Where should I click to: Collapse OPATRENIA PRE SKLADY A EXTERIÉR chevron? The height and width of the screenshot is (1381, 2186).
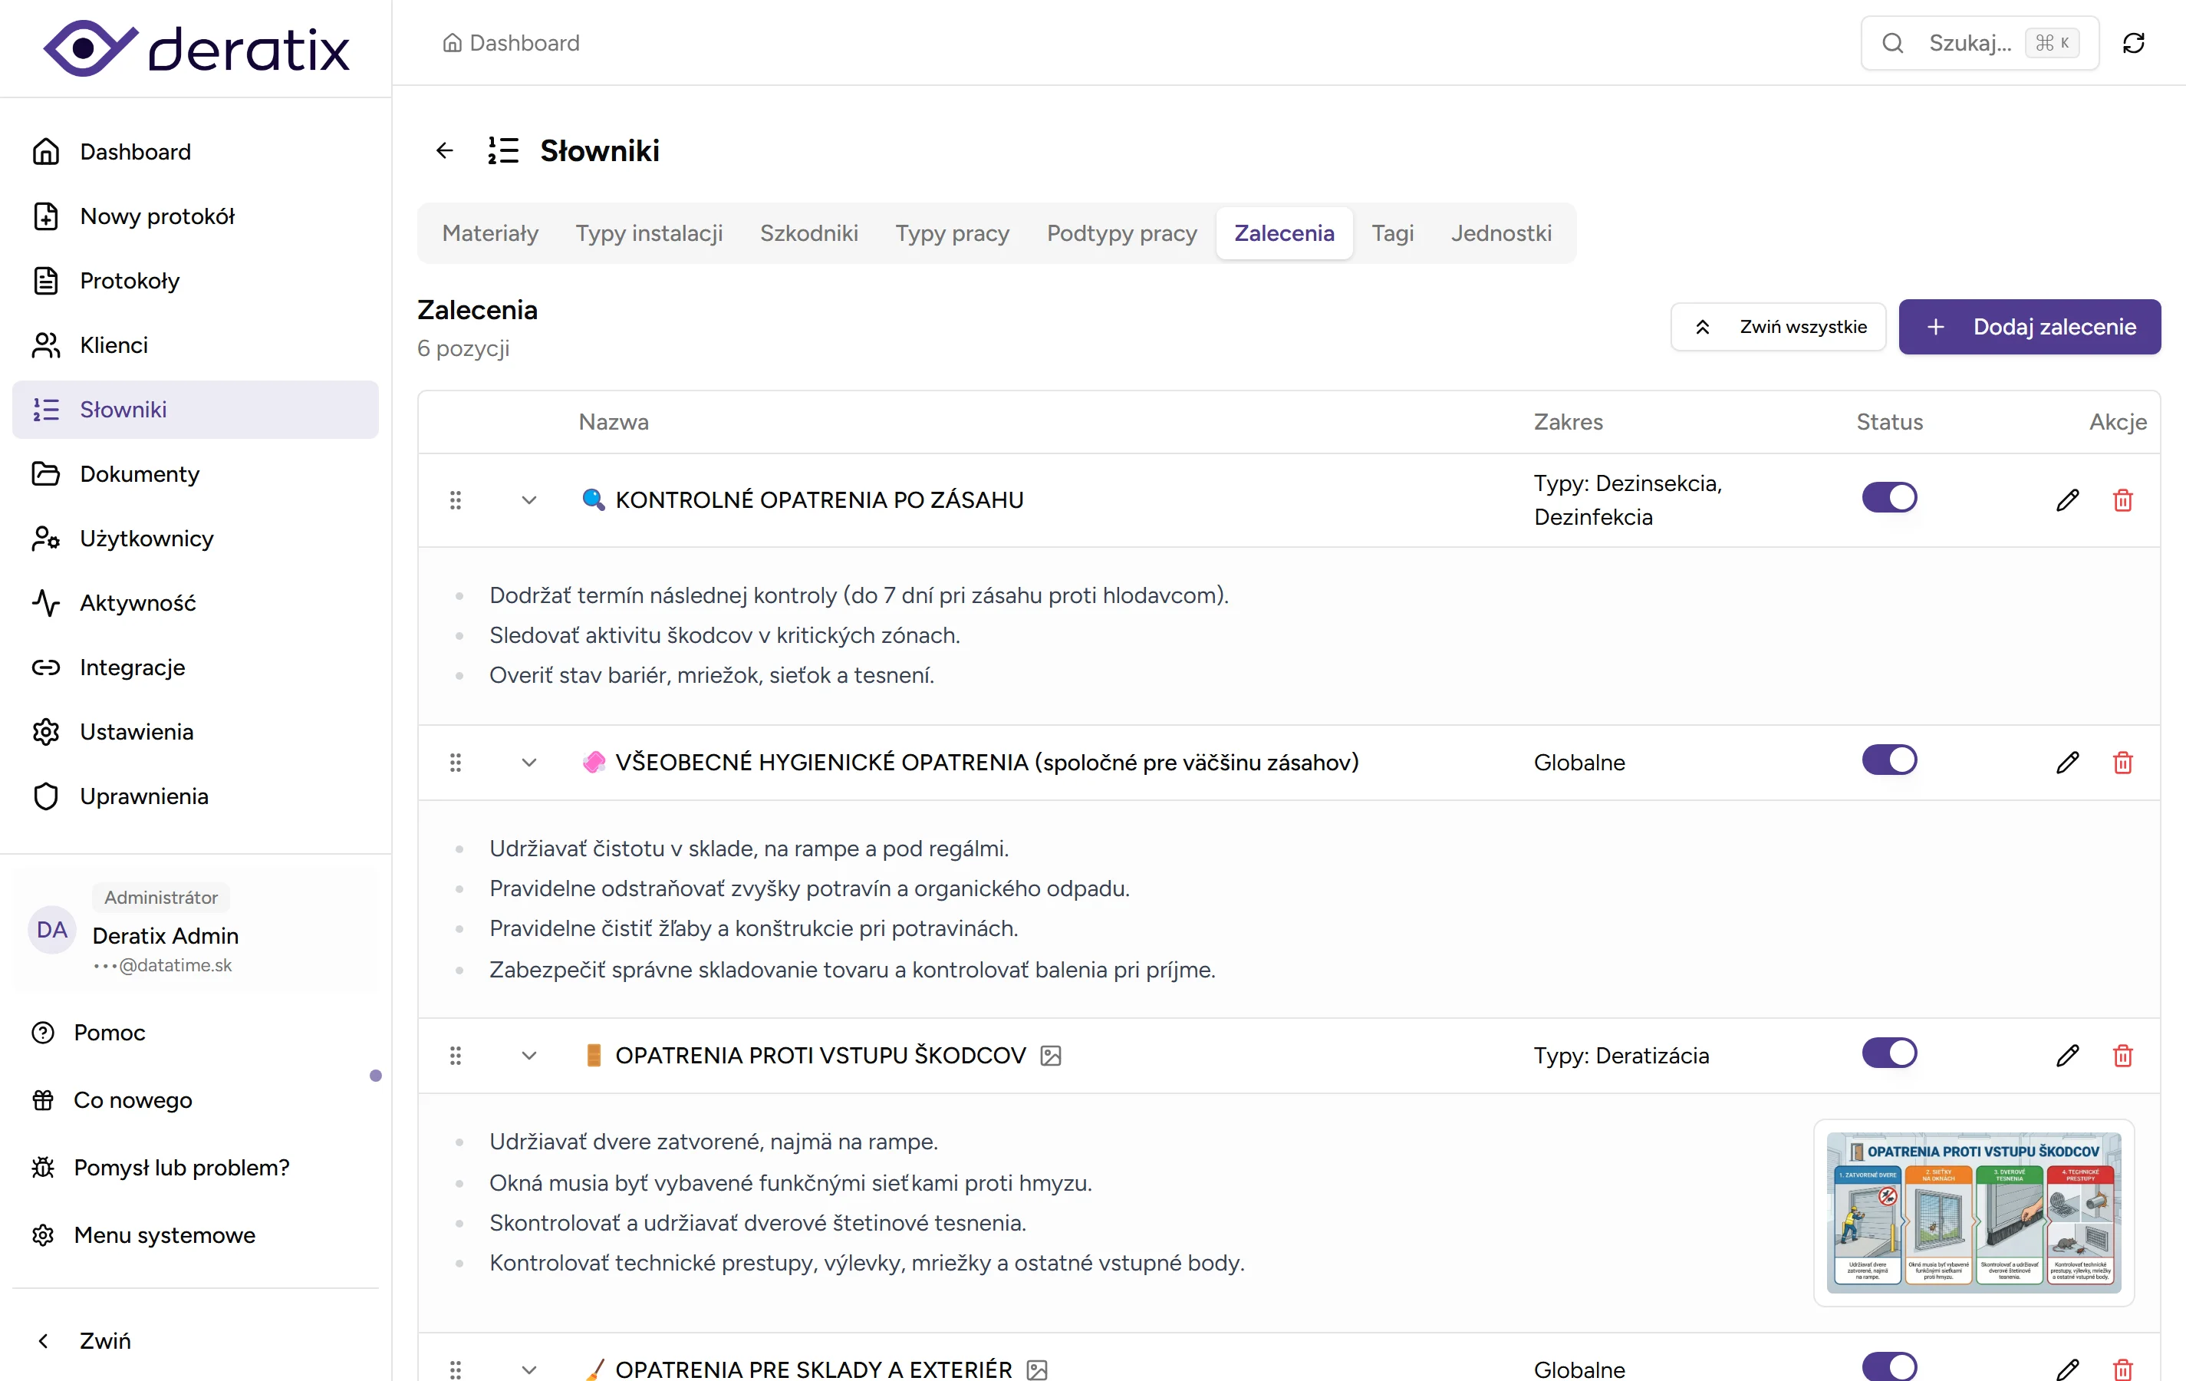tap(529, 1368)
